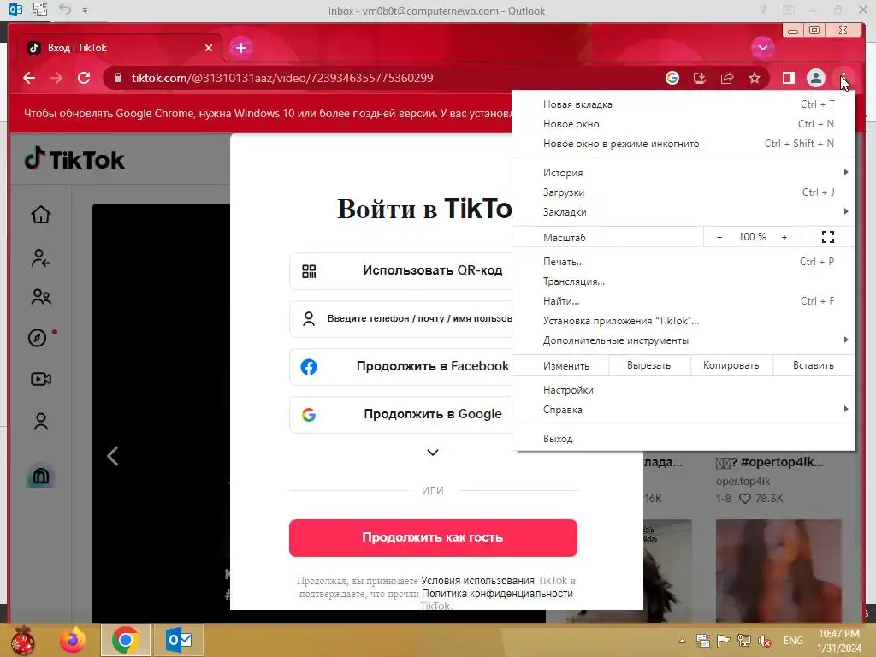Open the Chrome side panel icon
Viewport: 876px width, 657px height.
(788, 78)
